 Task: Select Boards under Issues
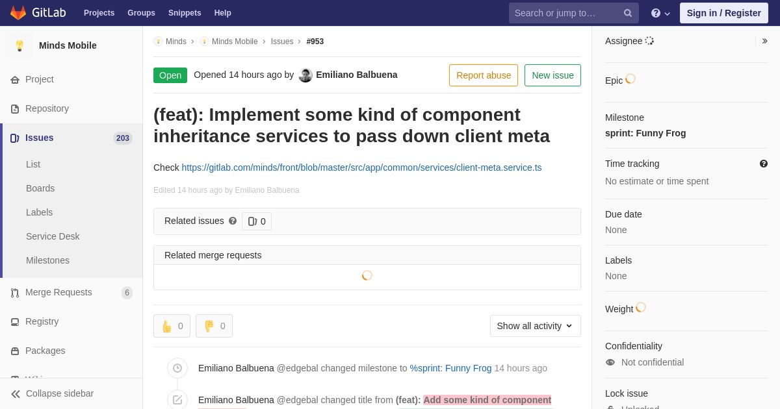coord(40,188)
